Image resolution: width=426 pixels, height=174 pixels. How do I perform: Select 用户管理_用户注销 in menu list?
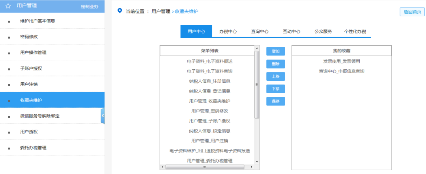click(x=210, y=141)
